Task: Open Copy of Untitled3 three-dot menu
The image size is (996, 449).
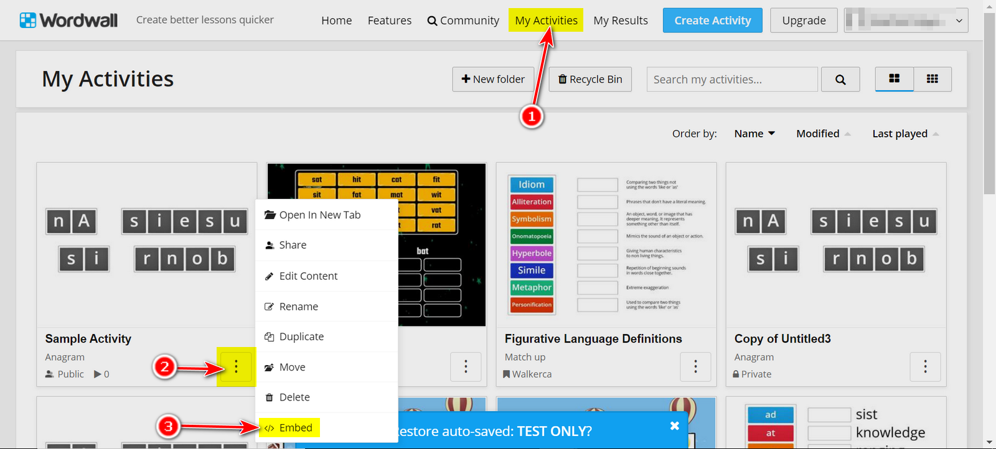Action: (925, 367)
